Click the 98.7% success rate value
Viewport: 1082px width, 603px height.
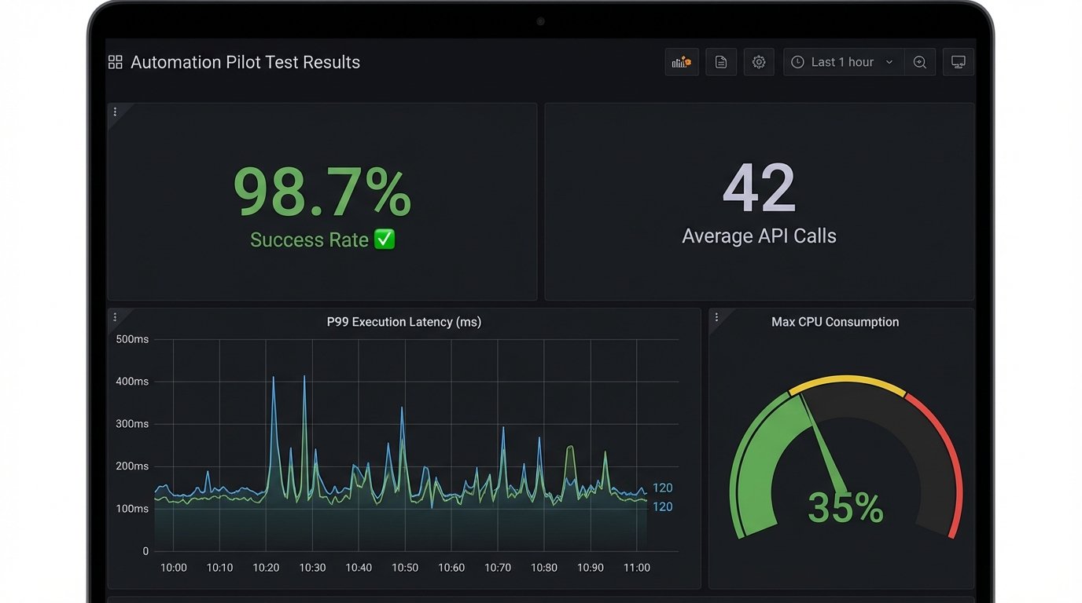point(321,188)
